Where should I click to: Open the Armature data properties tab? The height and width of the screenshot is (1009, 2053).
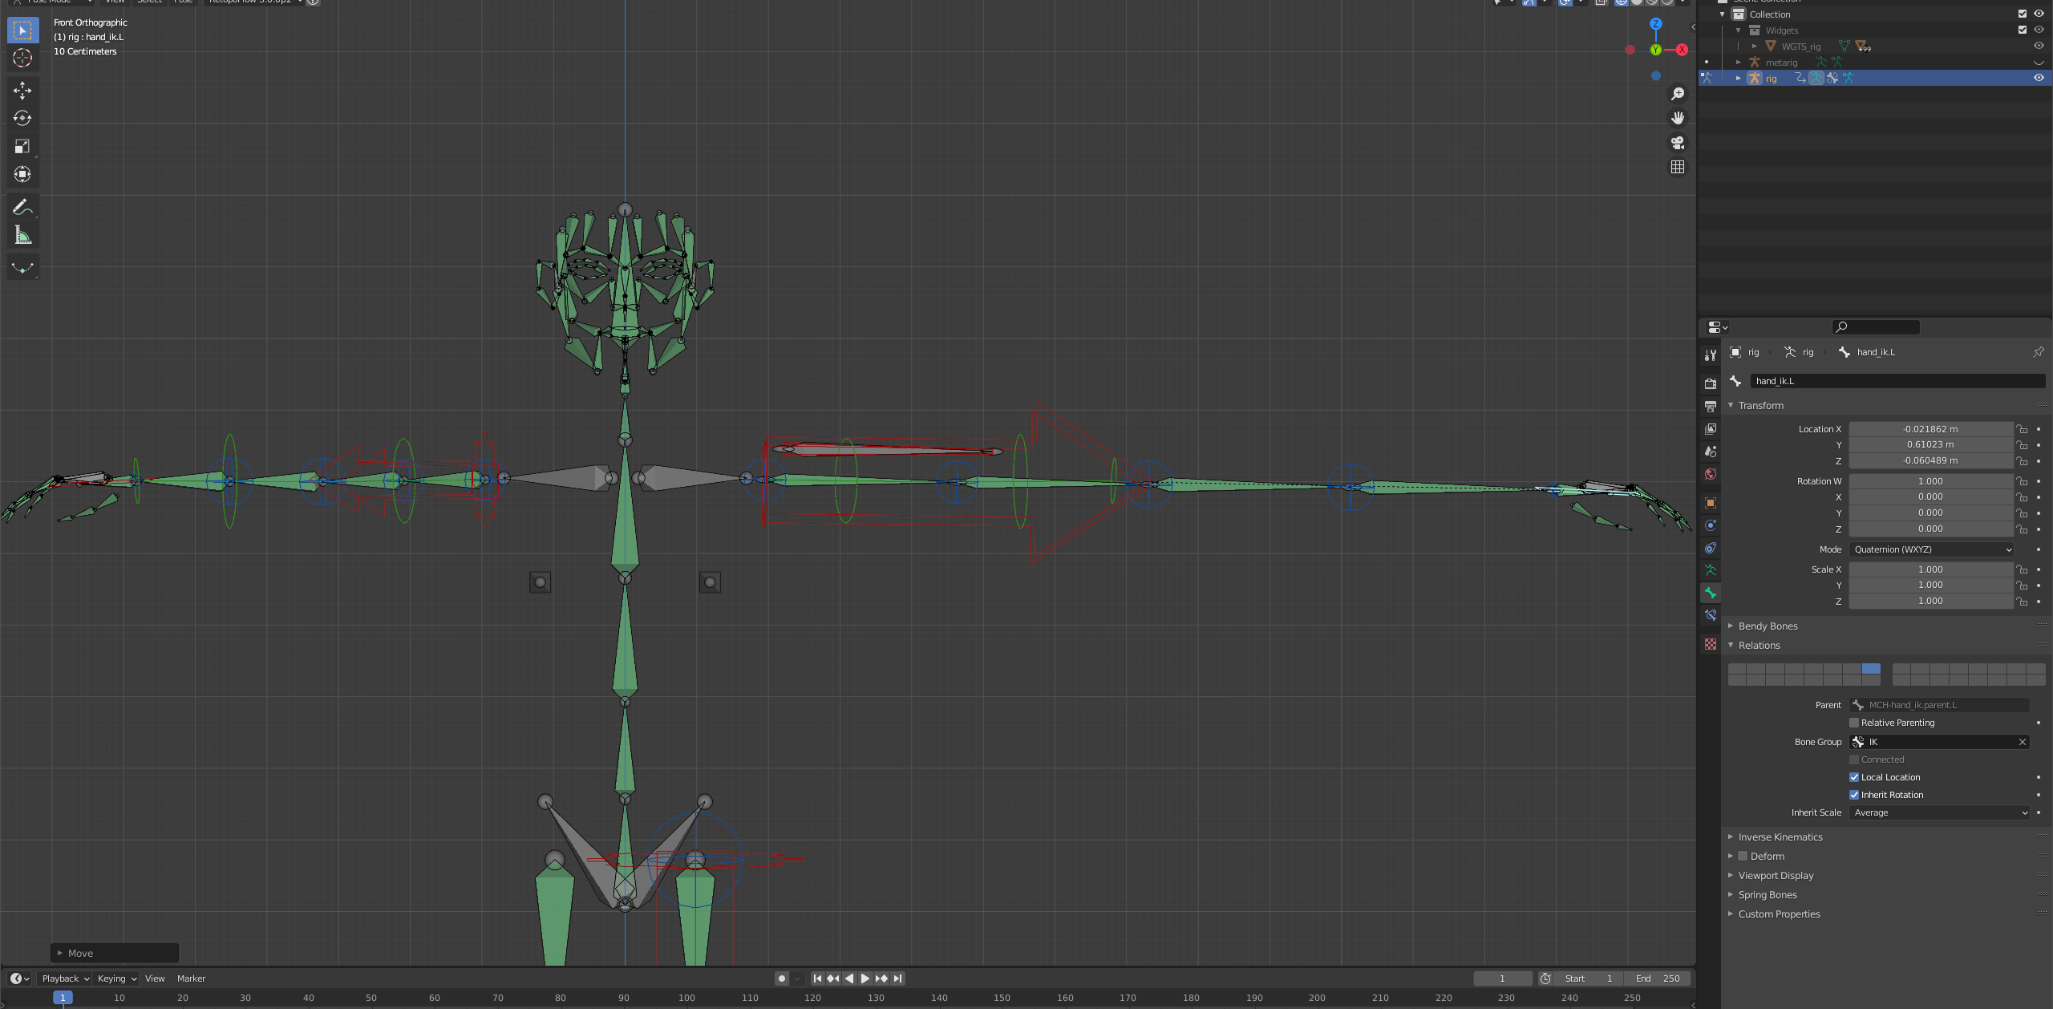pos(1711,570)
